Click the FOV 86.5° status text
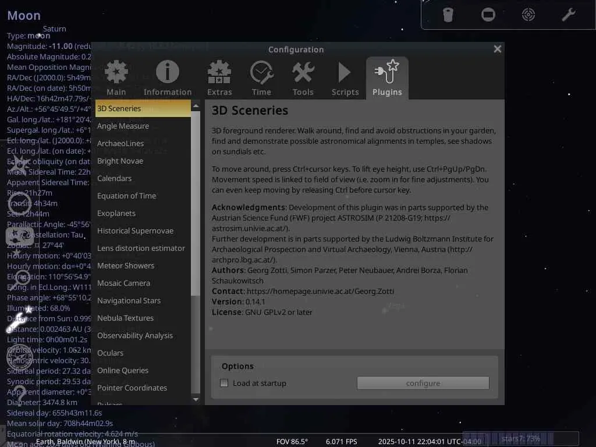The height and width of the screenshot is (447, 596). tap(292, 442)
